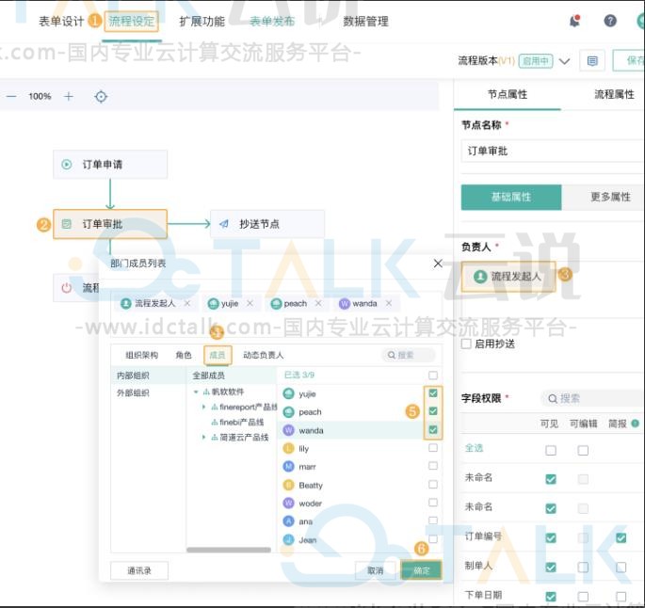Enable the 启用抄送 checkbox
Screen dimensions: 645x608
coord(466,344)
